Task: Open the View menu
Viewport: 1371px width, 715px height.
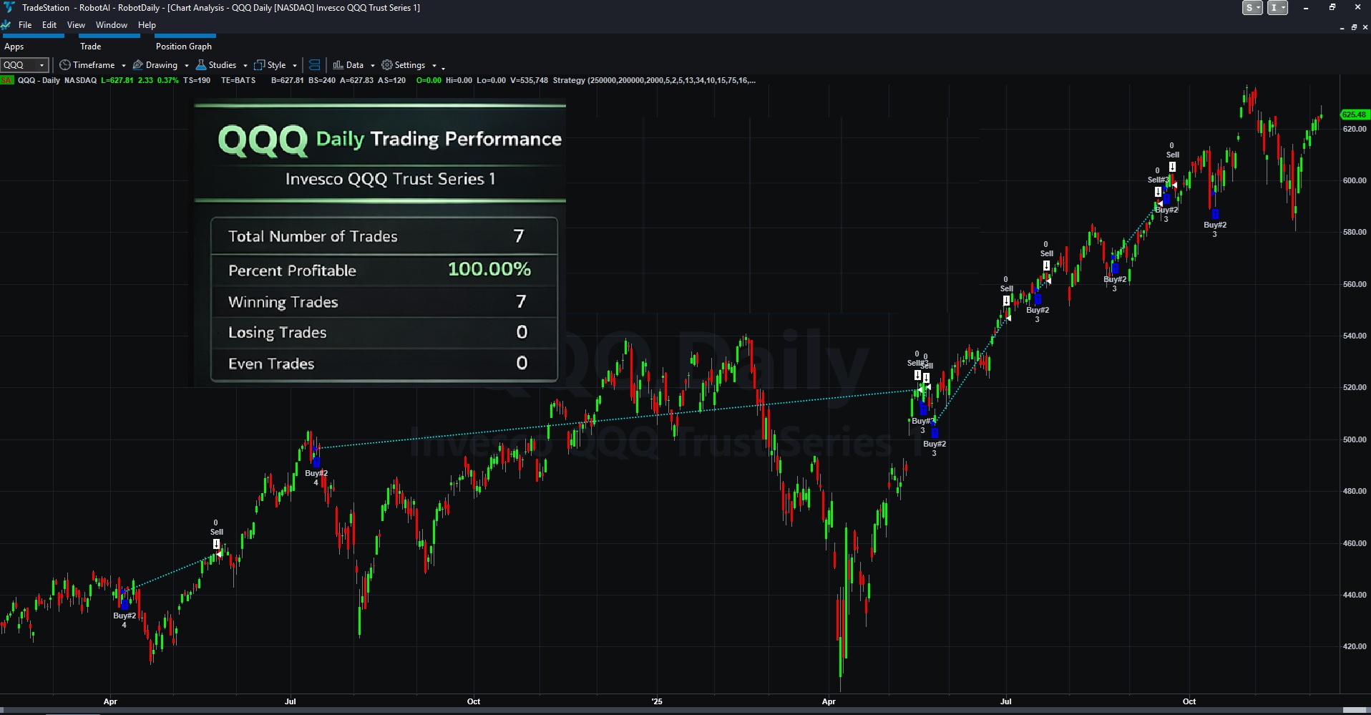Action: tap(76, 25)
